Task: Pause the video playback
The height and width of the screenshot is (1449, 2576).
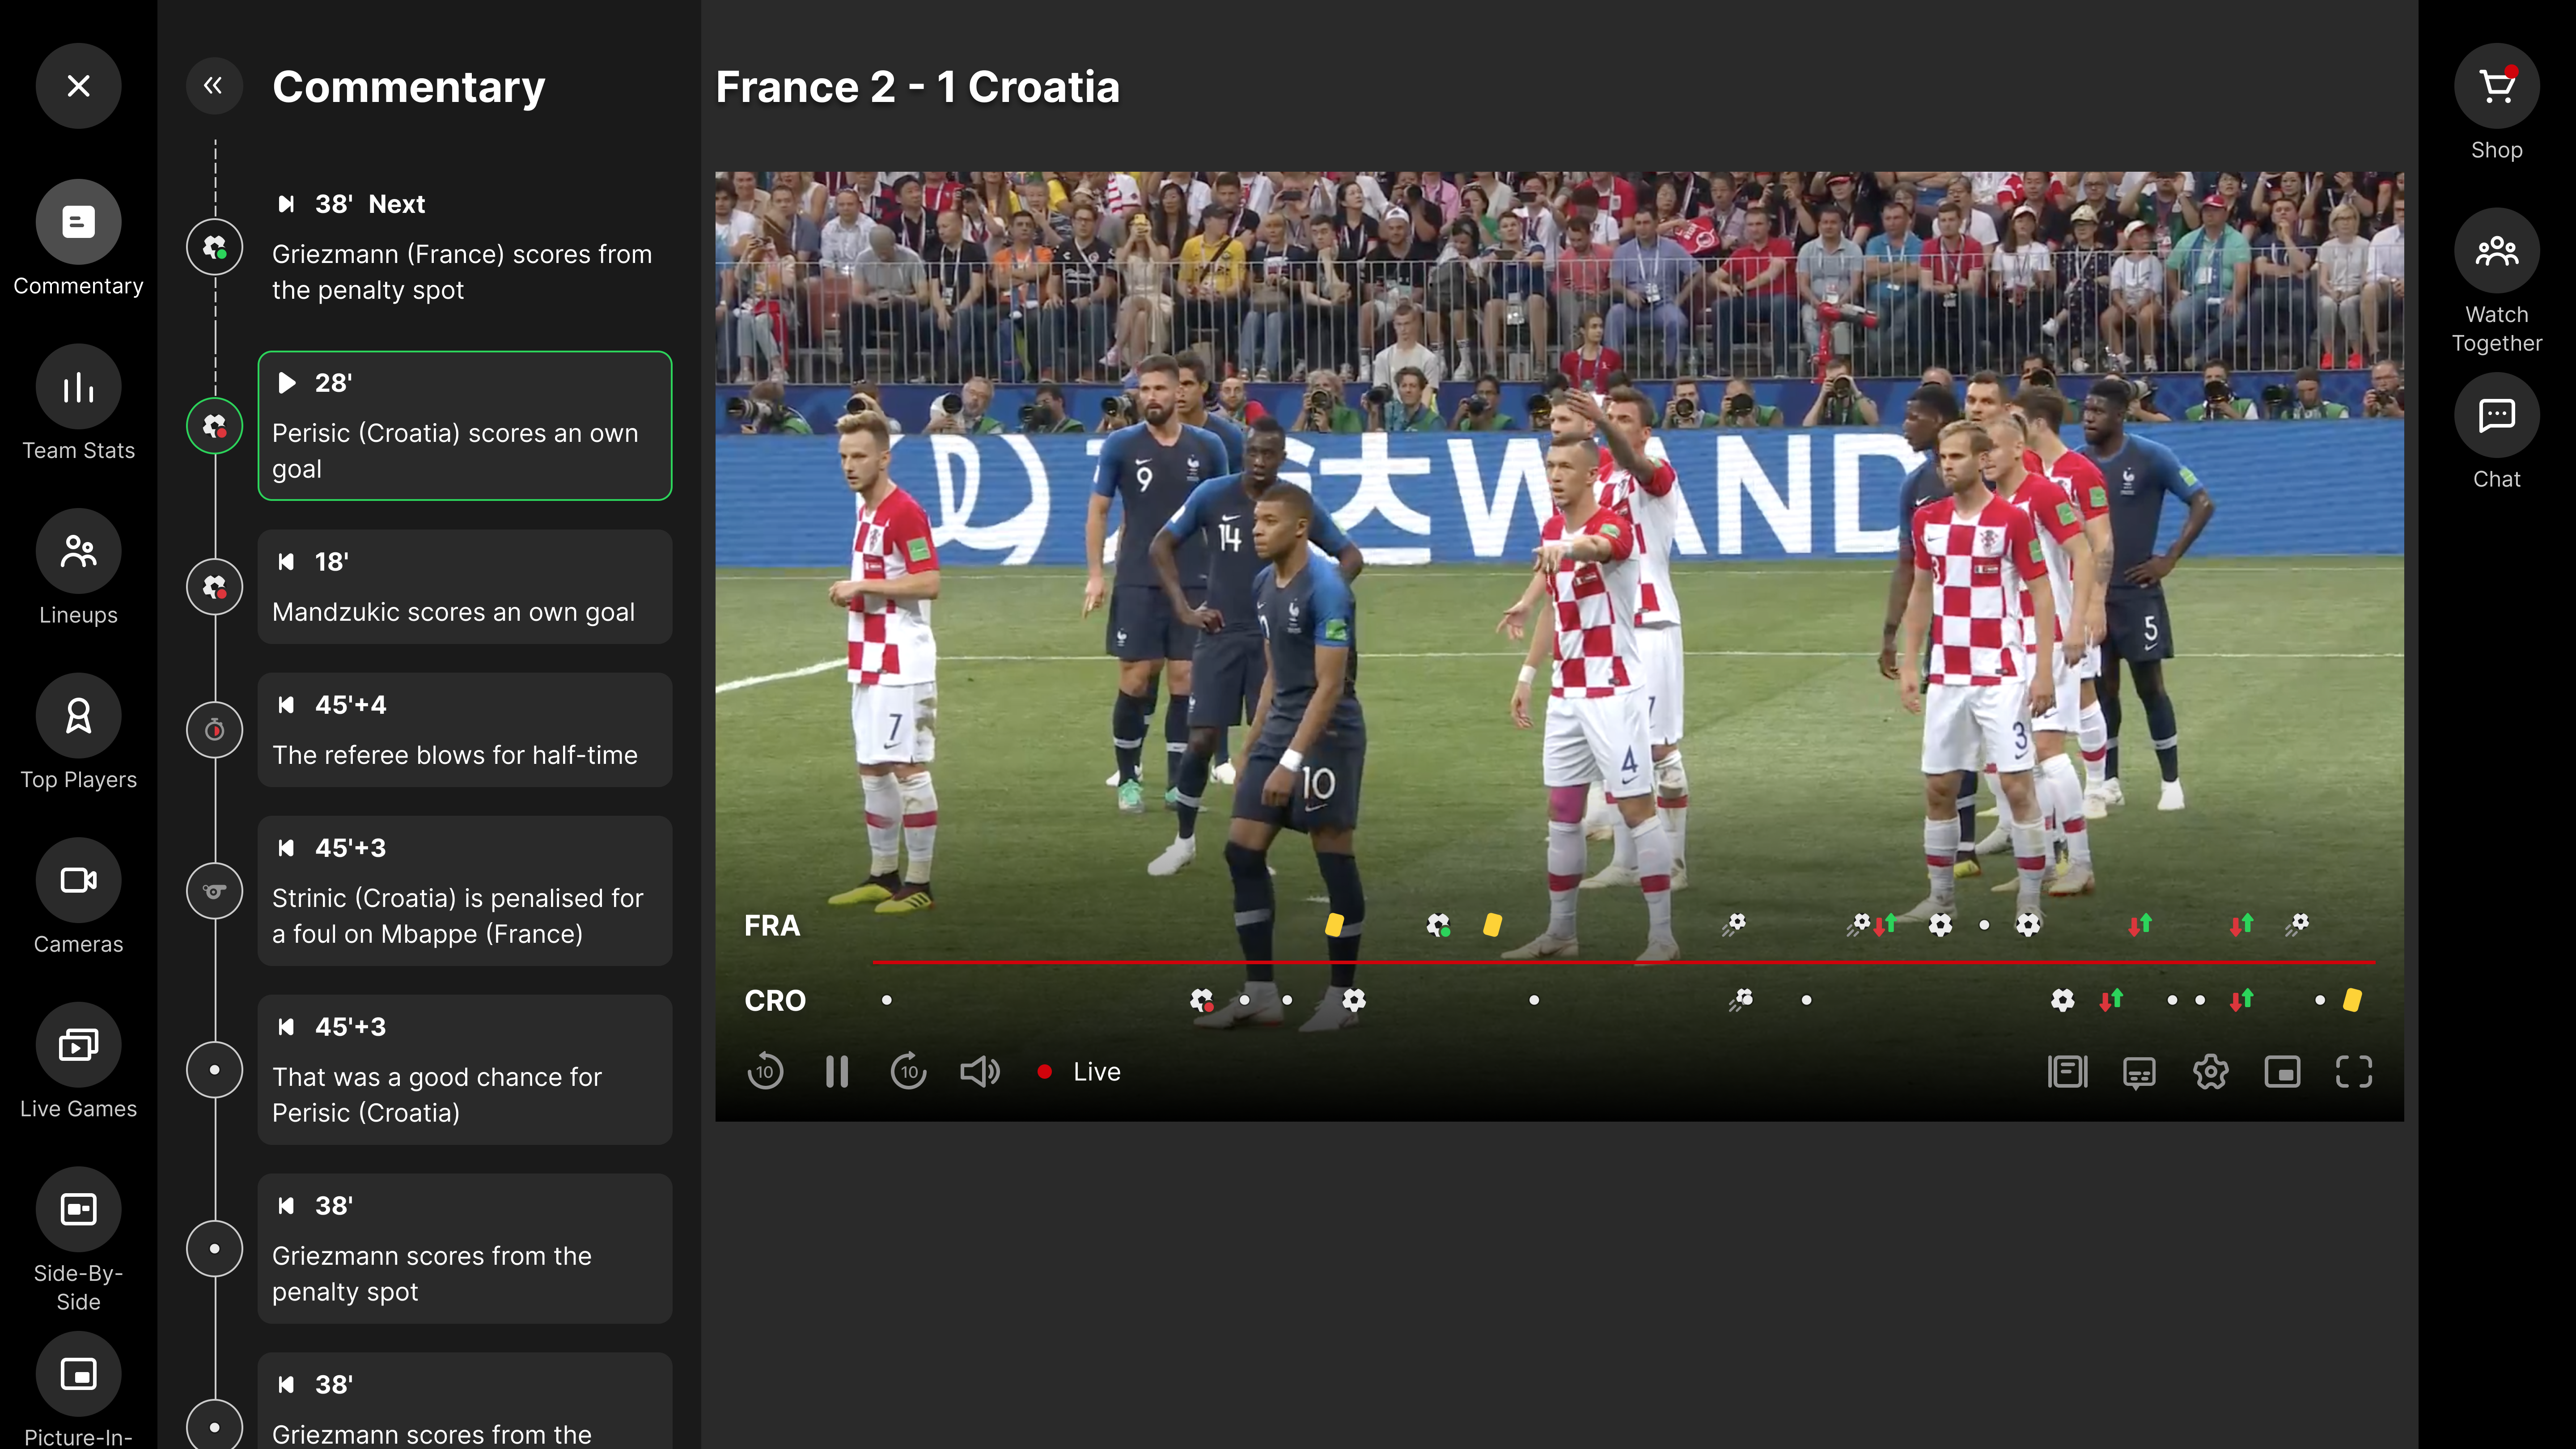Action: pos(837,1072)
